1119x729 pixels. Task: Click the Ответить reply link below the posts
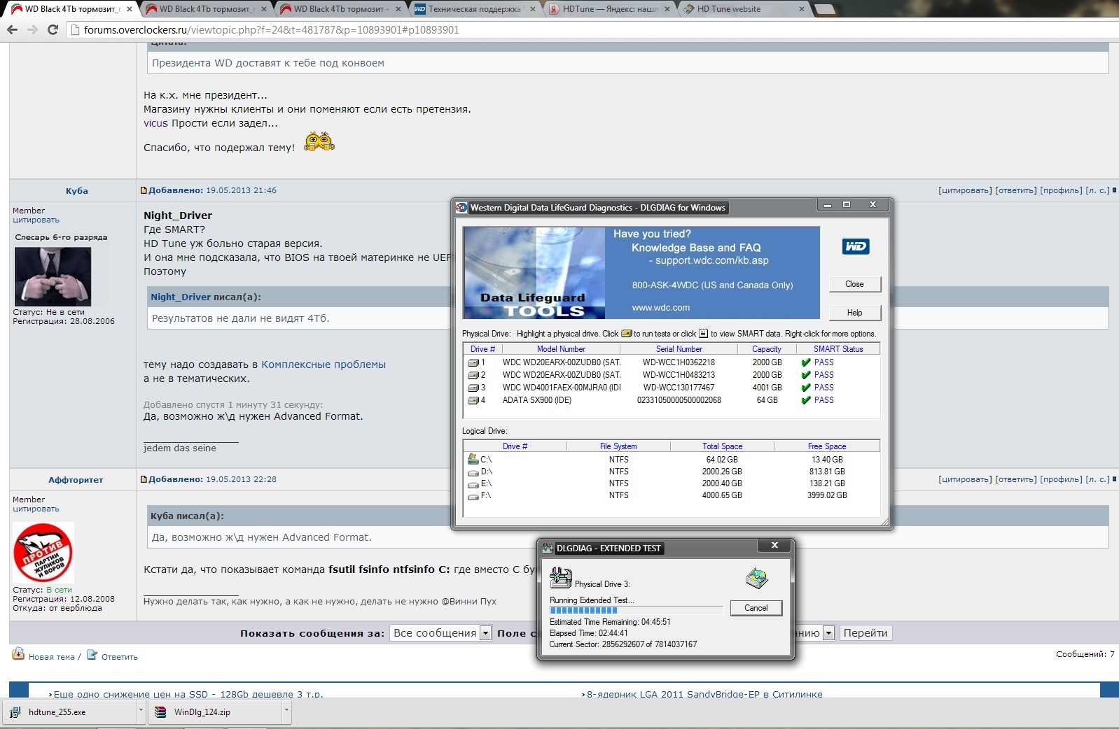point(120,657)
